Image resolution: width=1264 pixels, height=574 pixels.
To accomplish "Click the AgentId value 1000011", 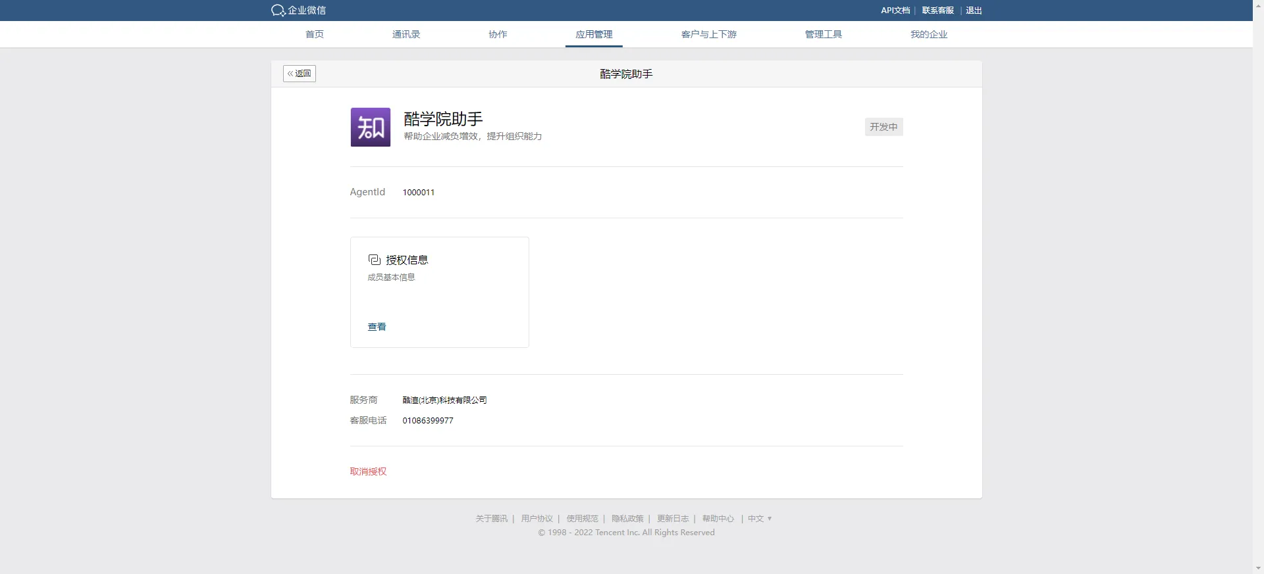I will [x=419, y=193].
